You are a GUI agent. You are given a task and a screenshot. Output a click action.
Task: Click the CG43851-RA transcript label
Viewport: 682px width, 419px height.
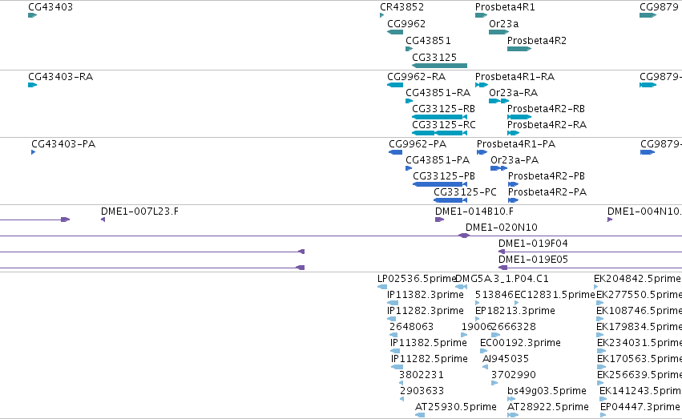[438, 93]
